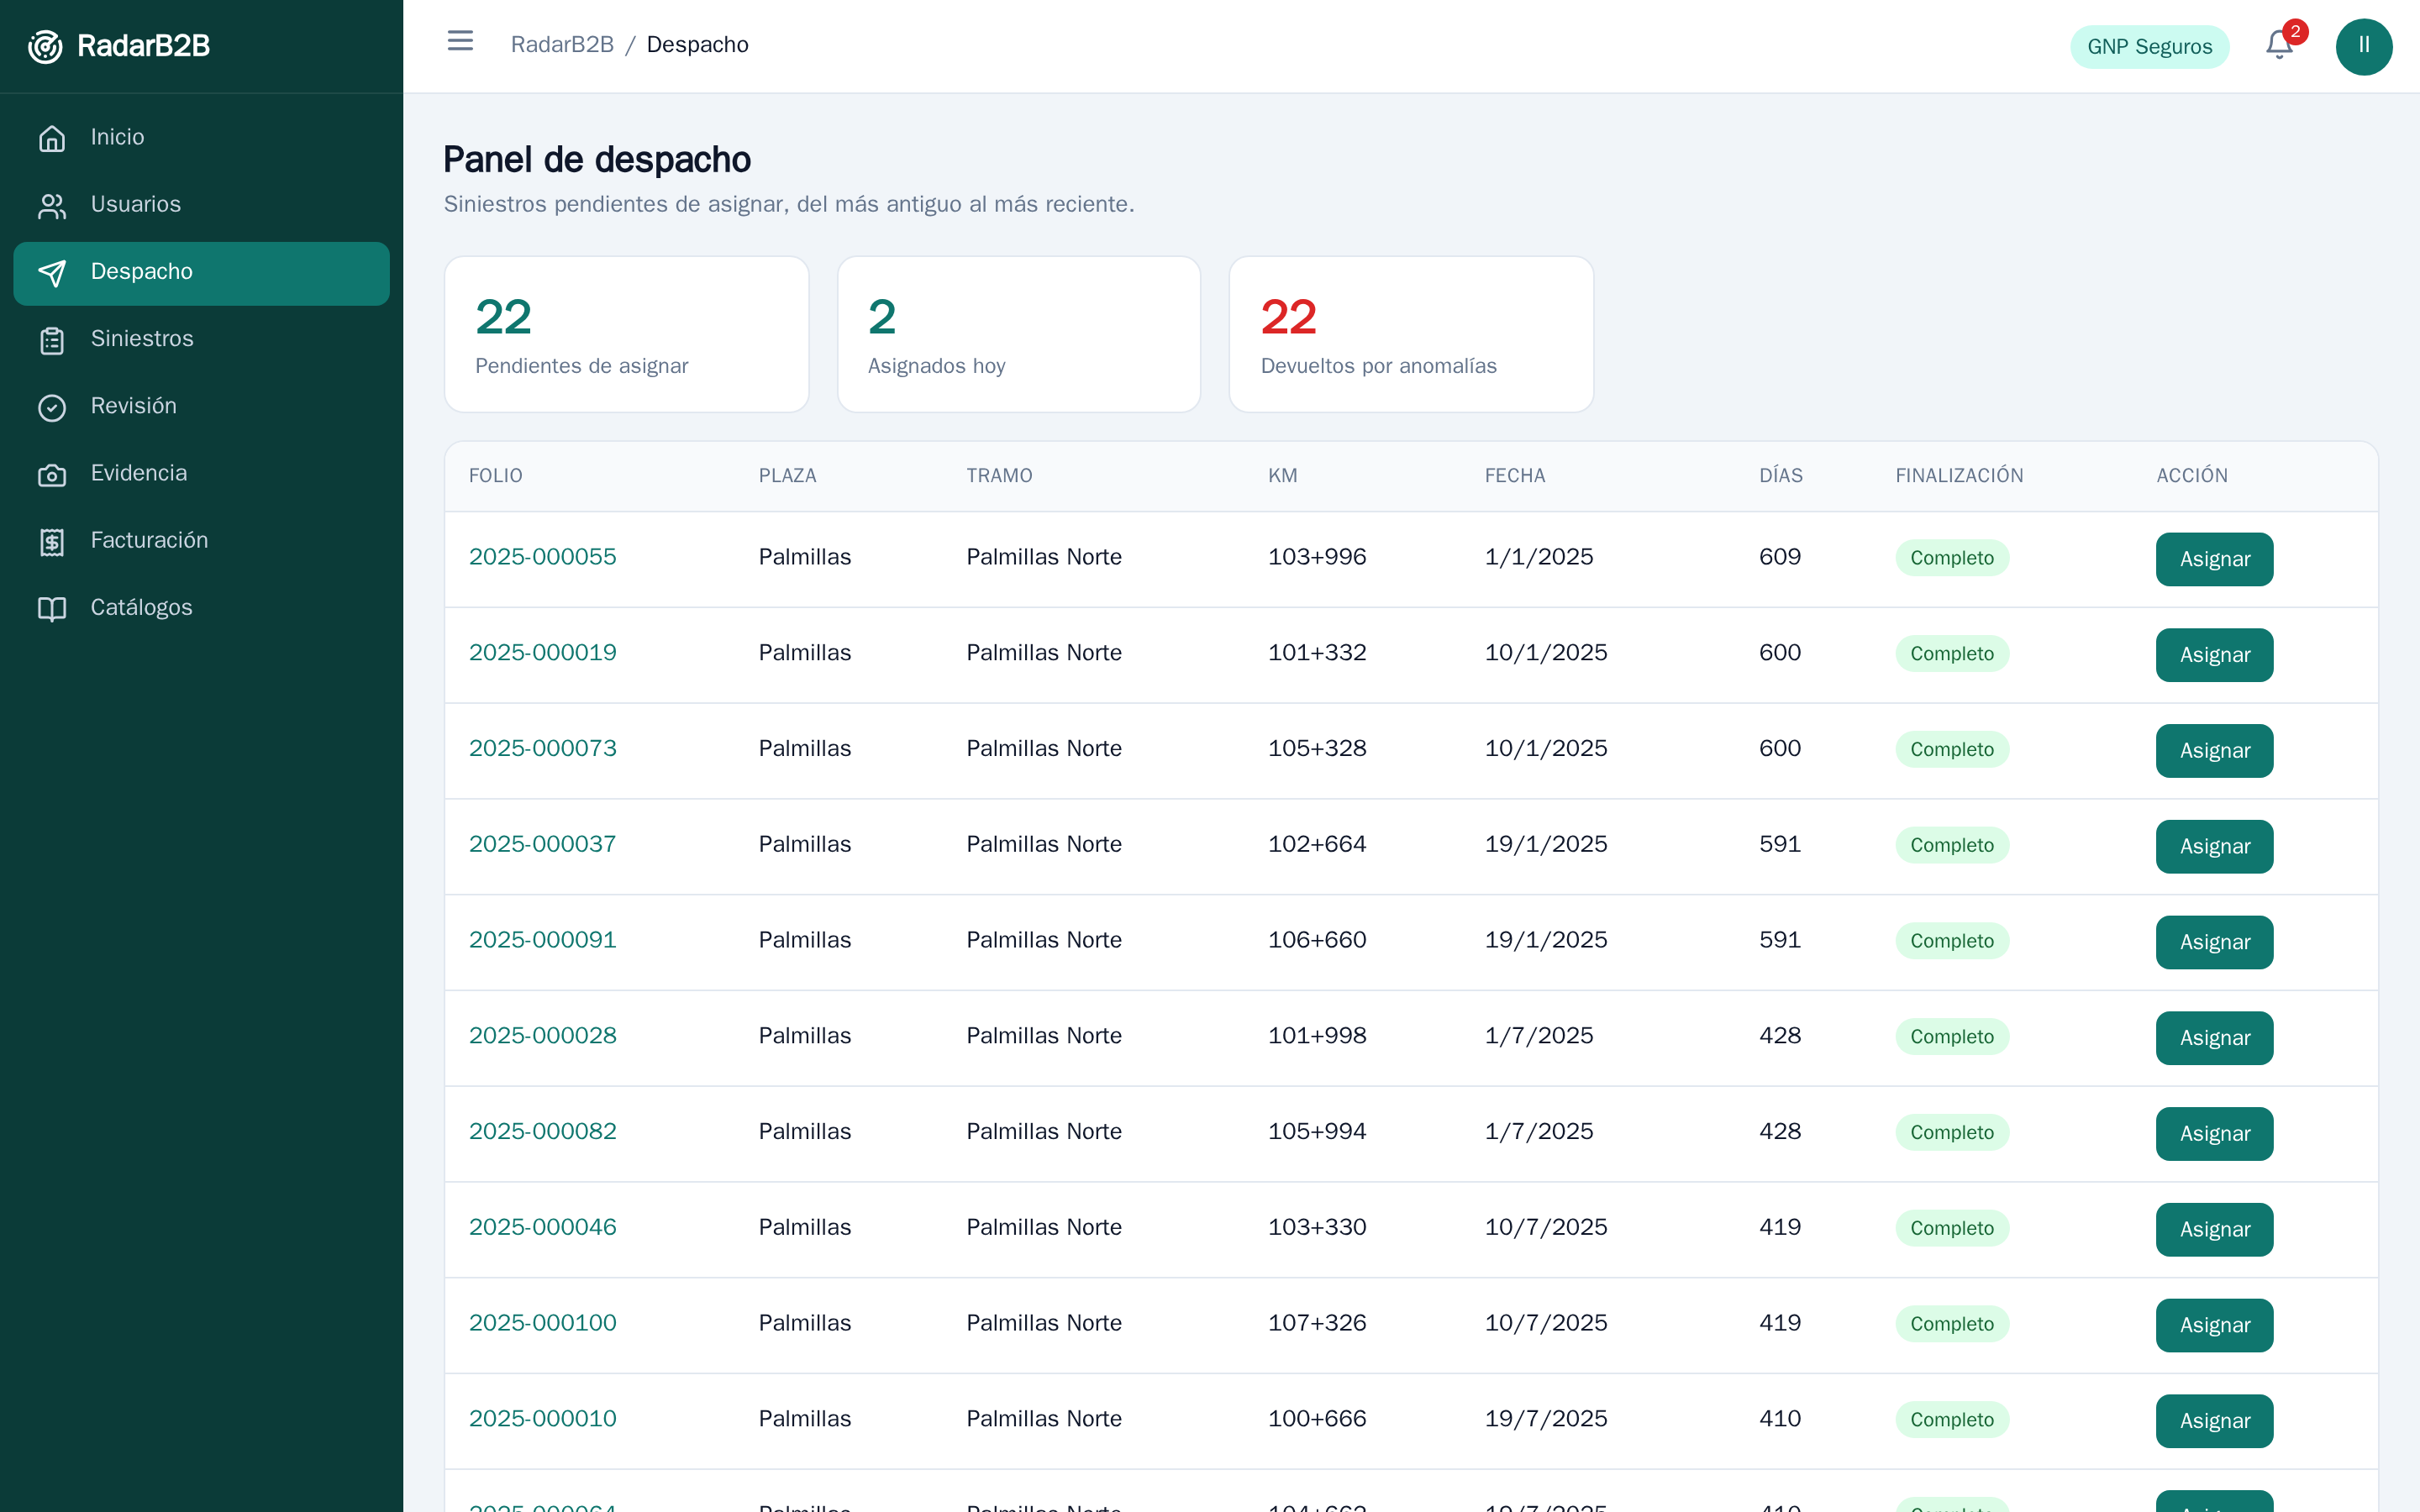Click the Pendientes de asignar card

[x=626, y=334]
